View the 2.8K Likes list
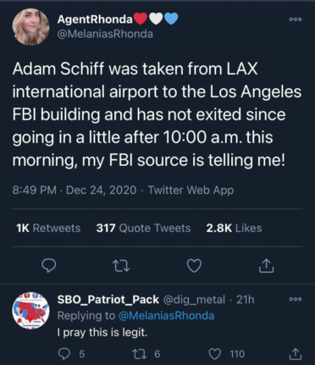Viewport: 315px width, 365px height. point(234,228)
